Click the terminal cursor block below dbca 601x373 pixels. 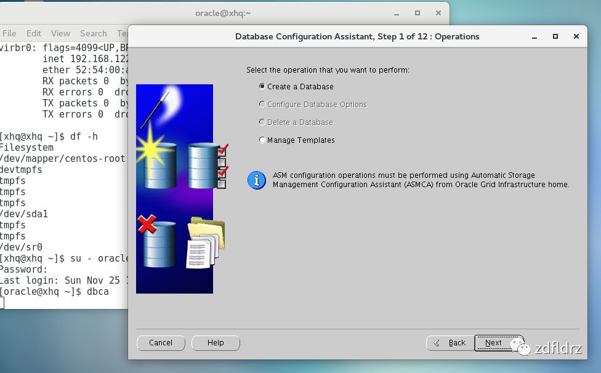point(2,303)
